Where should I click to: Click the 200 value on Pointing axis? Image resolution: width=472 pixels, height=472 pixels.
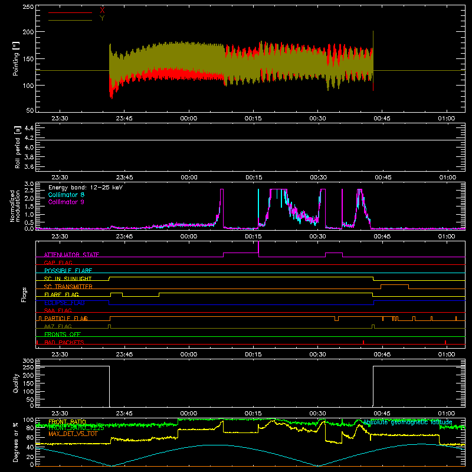tap(28, 32)
